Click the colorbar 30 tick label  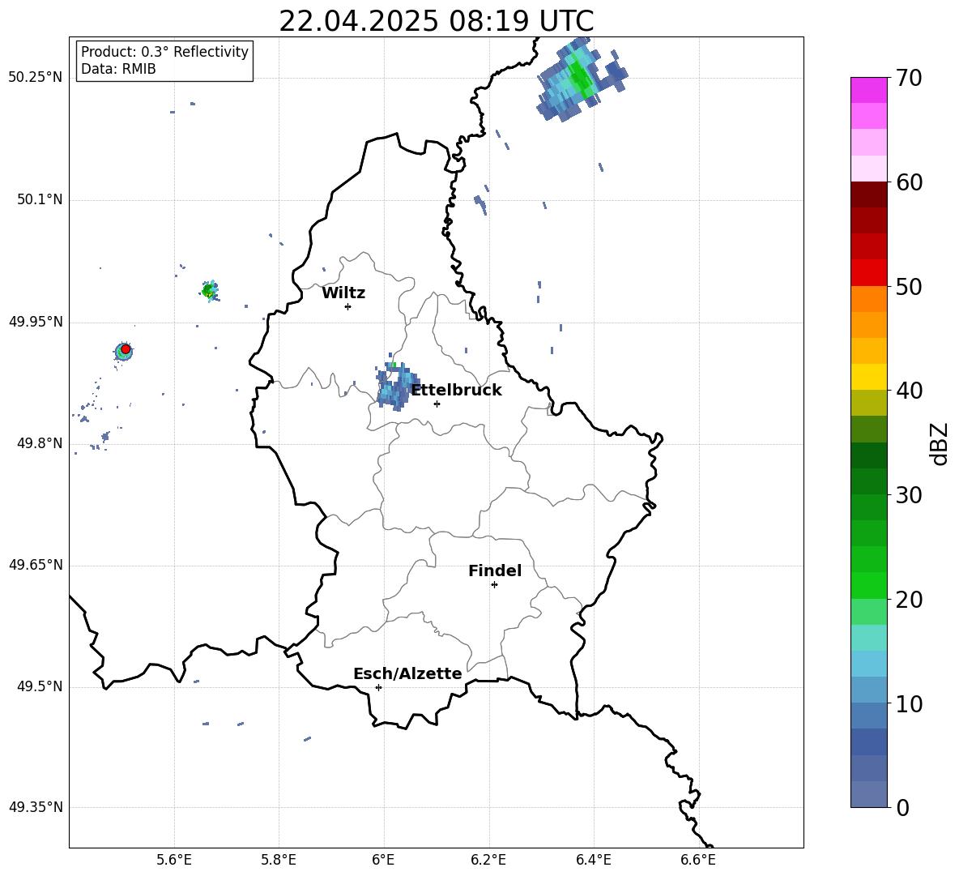909,495
